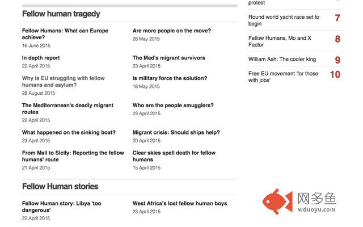Screen dimensions: 363x227
Task: Open 'William Ash: The cooler king' story
Action: pos(282,59)
